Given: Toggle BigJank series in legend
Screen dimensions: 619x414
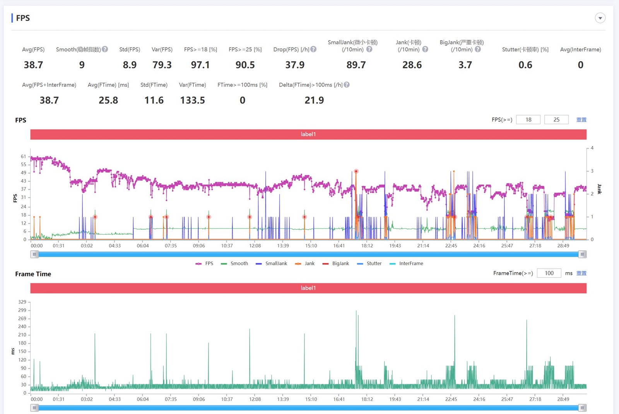Looking at the screenshot, I should click(336, 264).
